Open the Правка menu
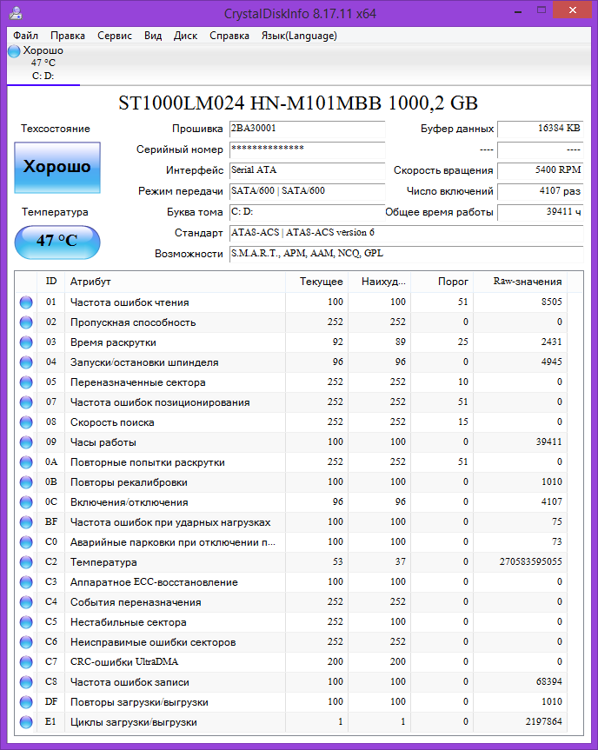Screen dimensions: 598x750 coord(68,36)
